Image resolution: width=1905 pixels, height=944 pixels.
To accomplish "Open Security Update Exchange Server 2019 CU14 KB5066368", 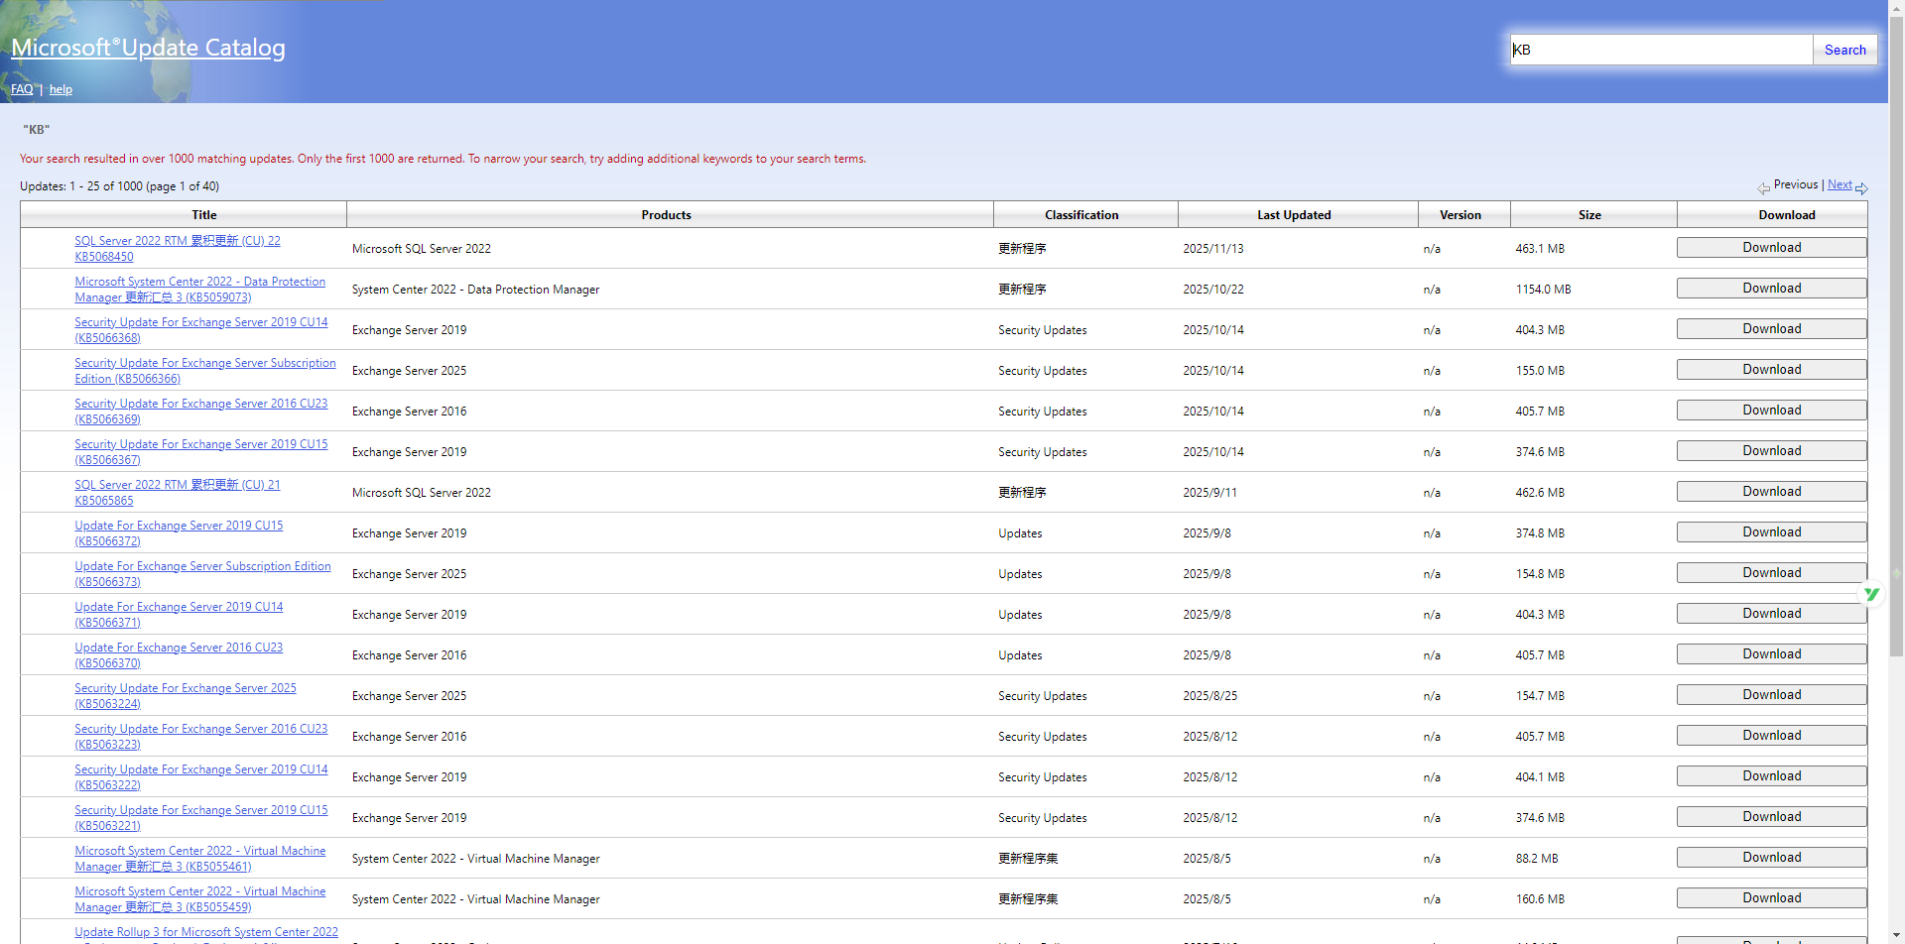I will (x=200, y=322).
